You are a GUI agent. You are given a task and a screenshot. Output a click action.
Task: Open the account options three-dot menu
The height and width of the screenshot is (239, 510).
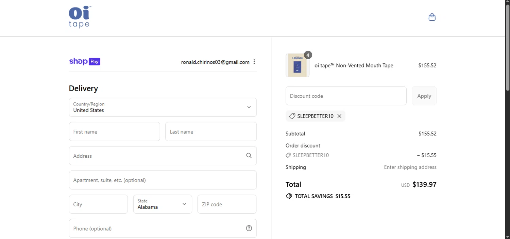click(254, 62)
